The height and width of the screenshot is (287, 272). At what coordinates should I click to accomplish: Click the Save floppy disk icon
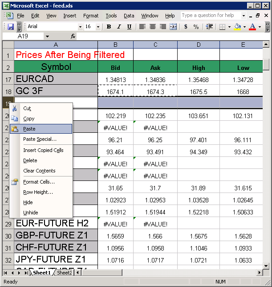click(11, 27)
